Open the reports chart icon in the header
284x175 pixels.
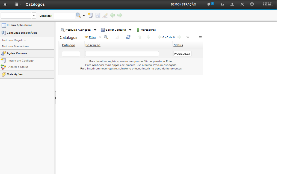pos(223,4)
